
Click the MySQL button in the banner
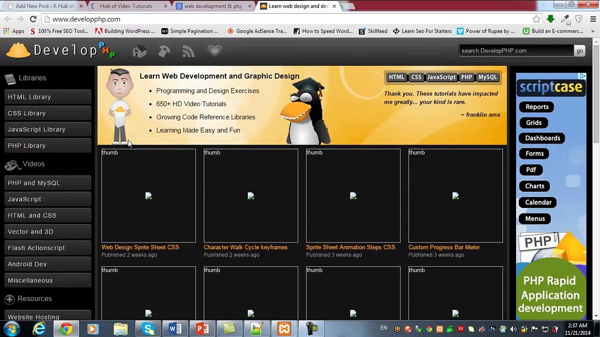[x=487, y=77]
